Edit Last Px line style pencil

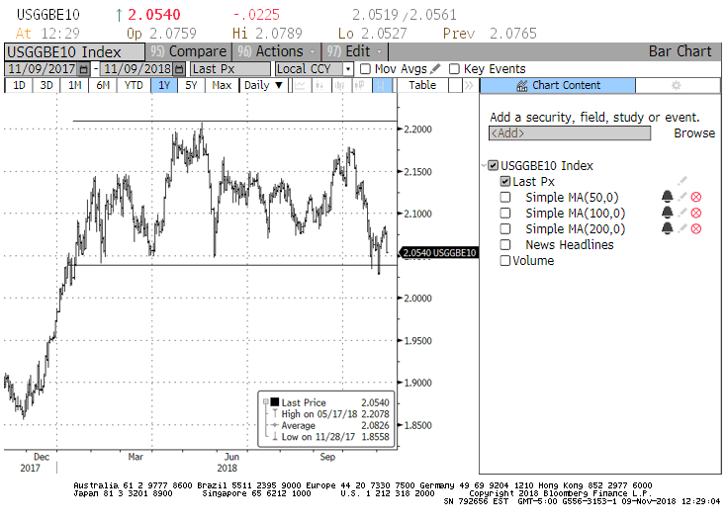[x=682, y=181]
